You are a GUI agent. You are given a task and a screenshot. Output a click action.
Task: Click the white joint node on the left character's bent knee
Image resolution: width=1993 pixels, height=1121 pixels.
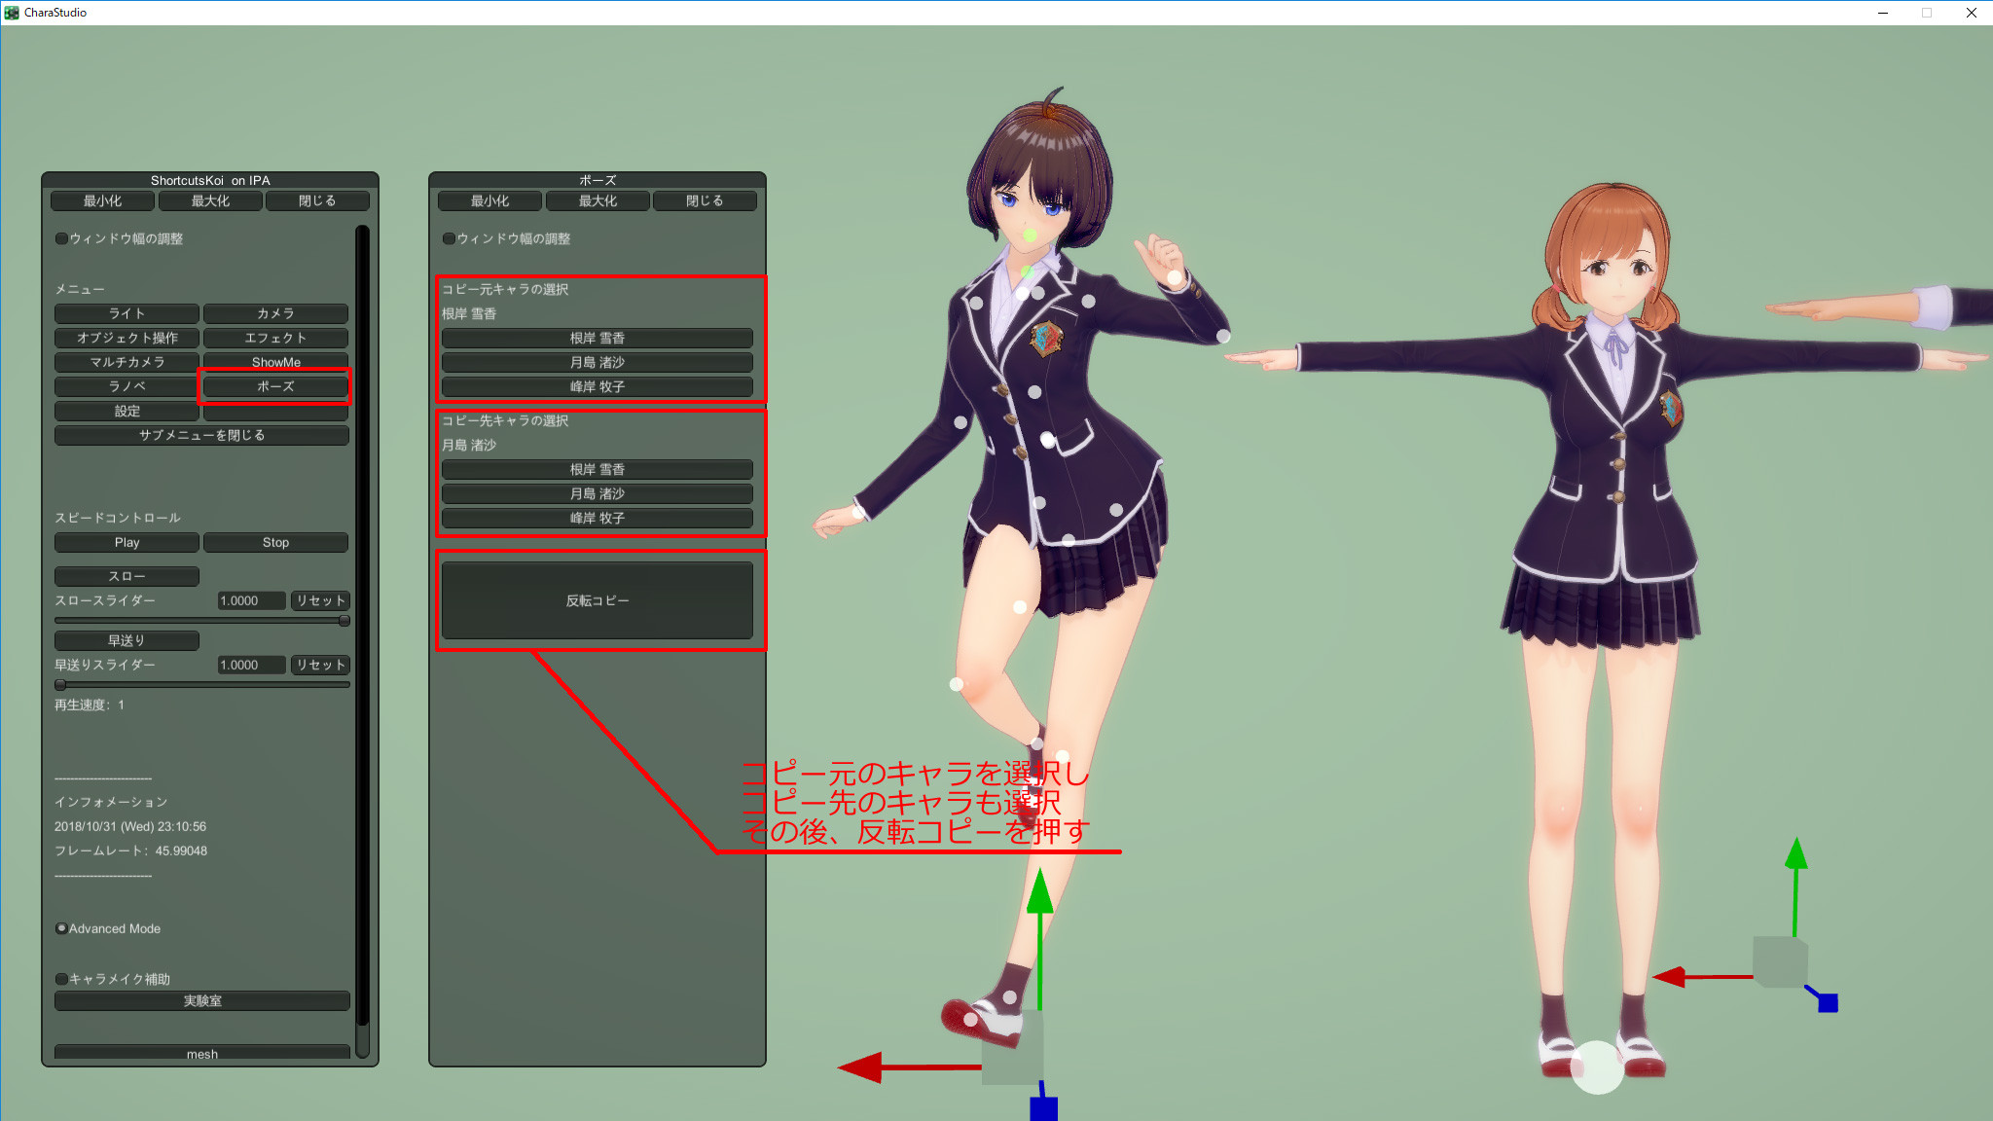point(957,684)
